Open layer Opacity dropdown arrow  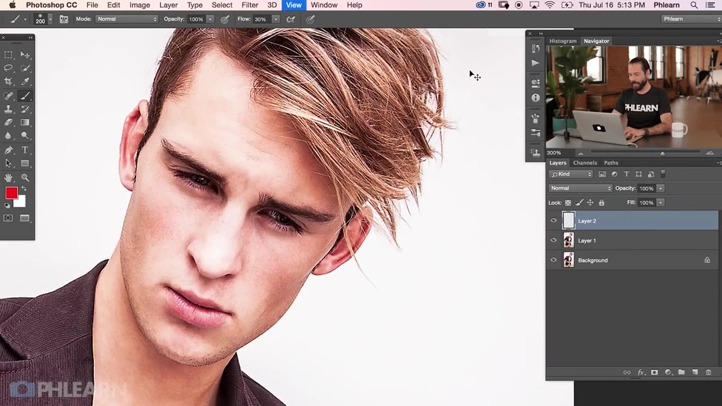point(660,189)
